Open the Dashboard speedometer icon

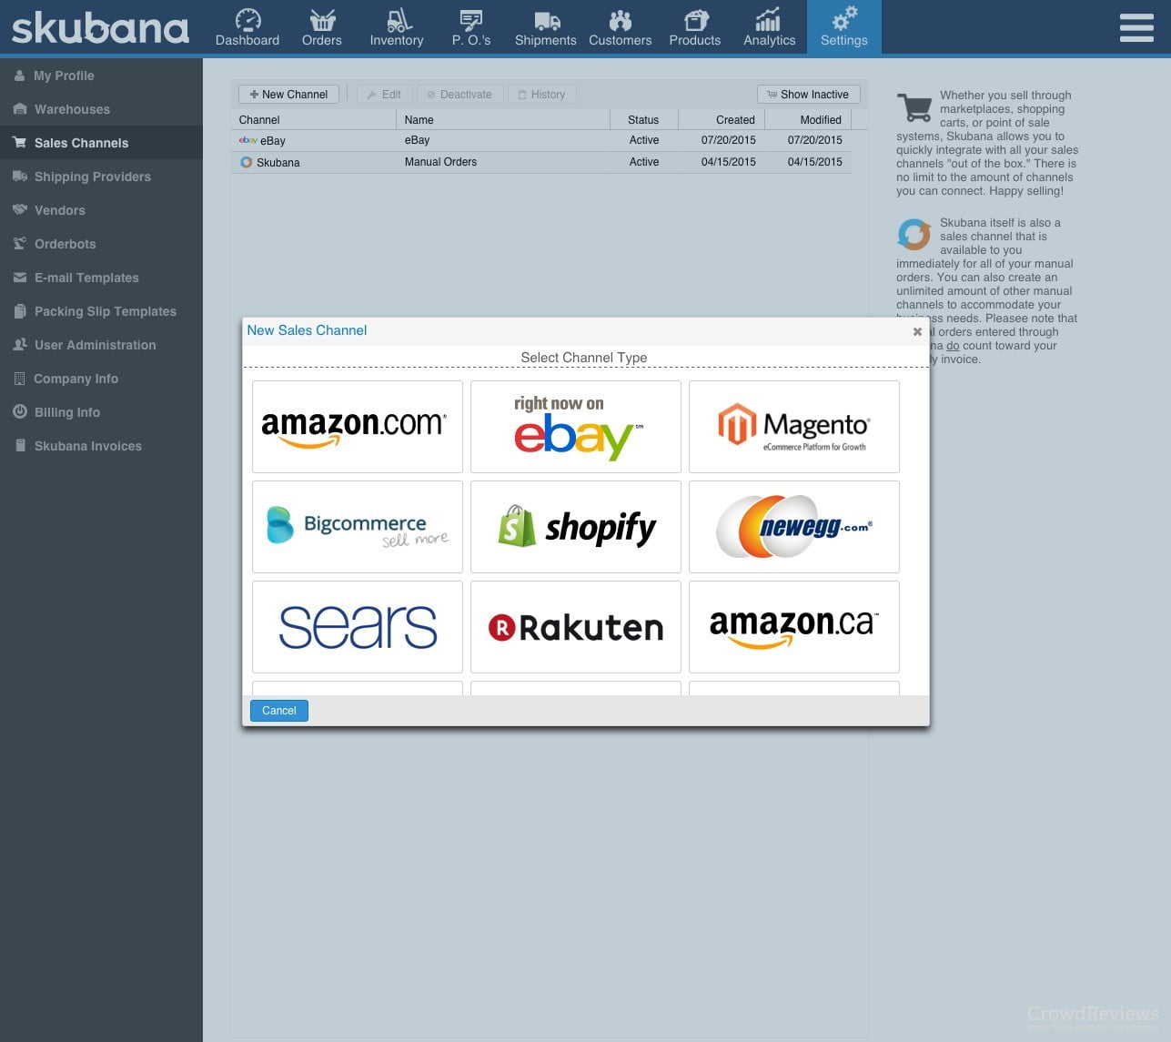(247, 18)
